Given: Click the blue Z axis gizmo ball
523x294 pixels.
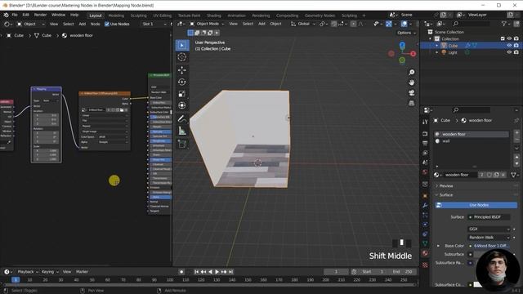Looking at the screenshot, I should tap(402, 45).
